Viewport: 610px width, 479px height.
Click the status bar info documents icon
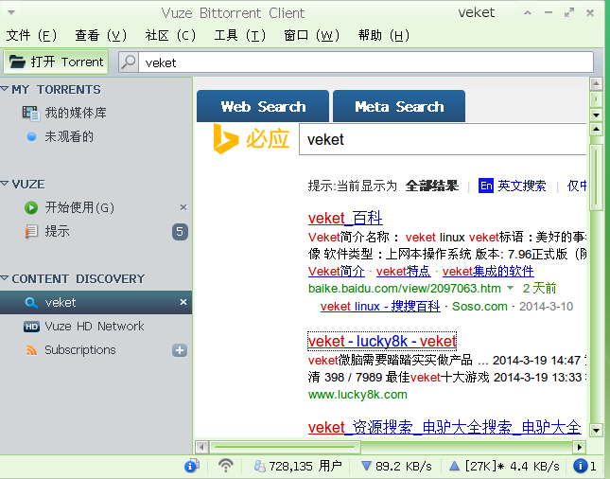click(x=192, y=466)
